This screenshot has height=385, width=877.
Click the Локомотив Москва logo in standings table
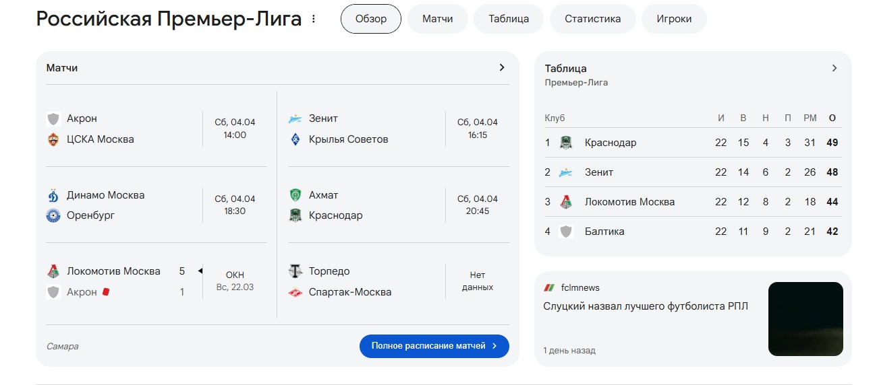pyautogui.click(x=566, y=202)
